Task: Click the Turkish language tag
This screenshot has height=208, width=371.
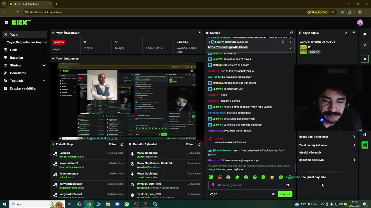Action: [x=314, y=52]
